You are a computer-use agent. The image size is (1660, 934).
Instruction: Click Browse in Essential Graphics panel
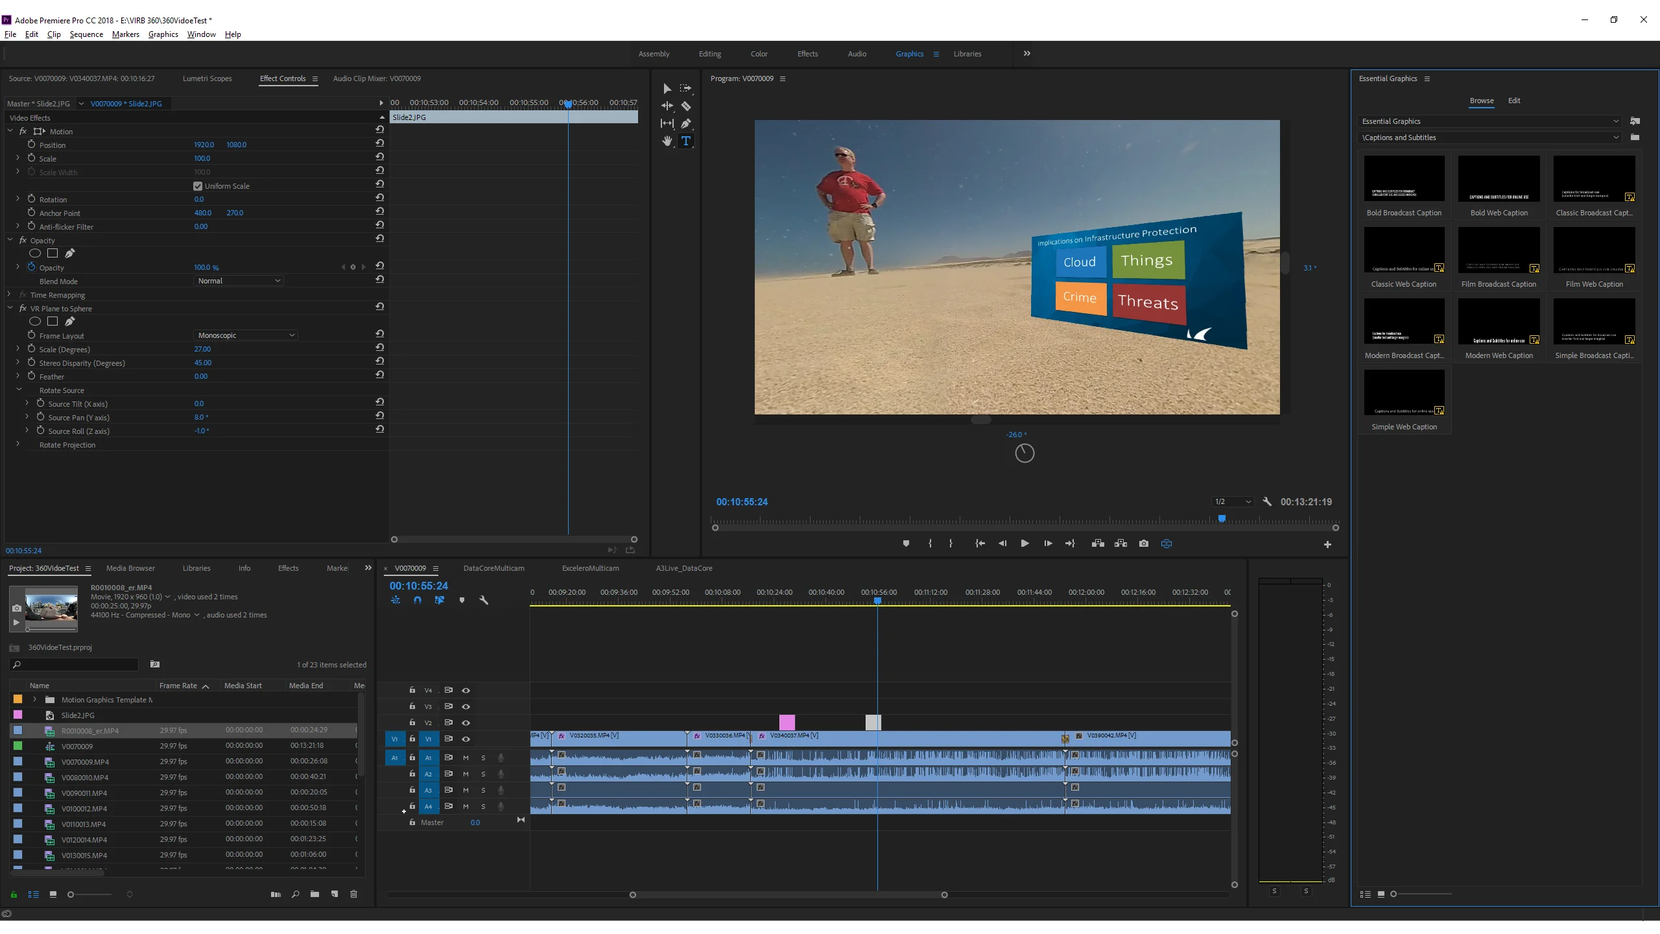pyautogui.click(x=1481, y=101)
